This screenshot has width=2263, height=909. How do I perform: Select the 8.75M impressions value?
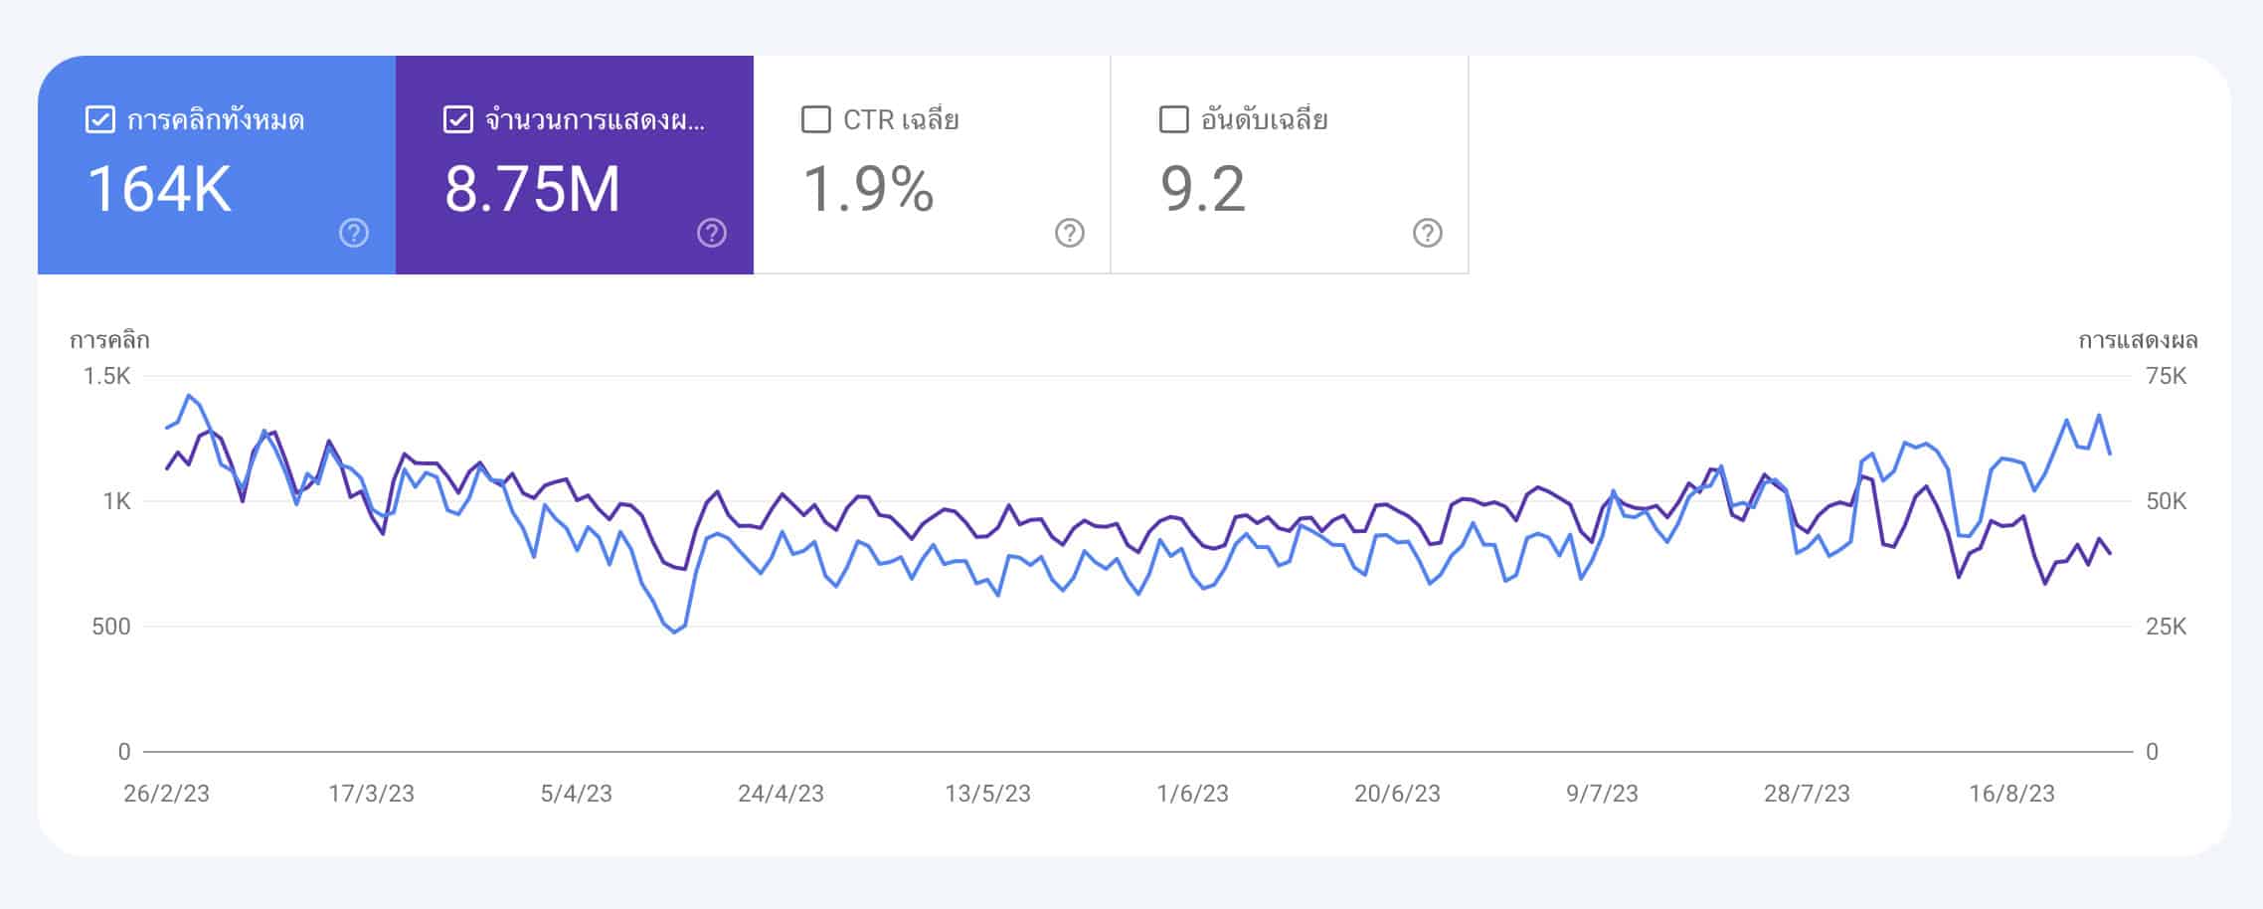click(532, 189)
